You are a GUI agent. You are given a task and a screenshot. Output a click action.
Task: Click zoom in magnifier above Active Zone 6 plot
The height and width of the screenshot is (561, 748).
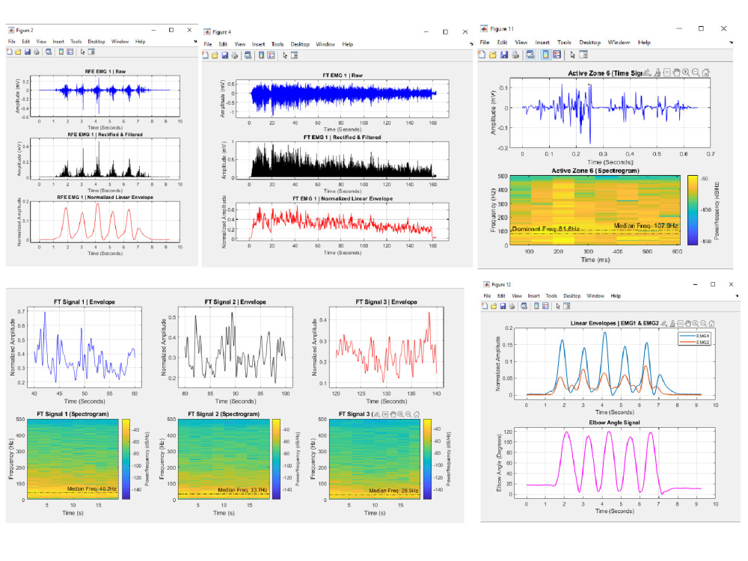pos(686,73)
